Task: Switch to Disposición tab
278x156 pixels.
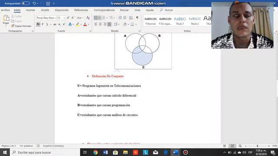Action: pos(62,10)
